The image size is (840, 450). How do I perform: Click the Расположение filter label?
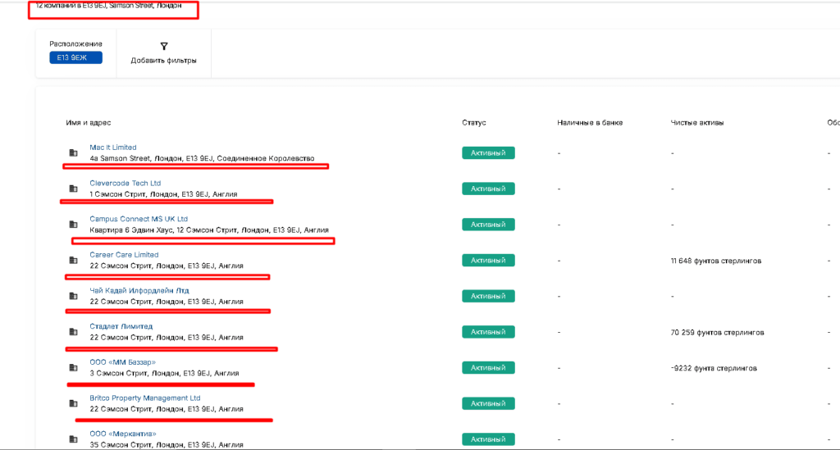click(76, 44)
